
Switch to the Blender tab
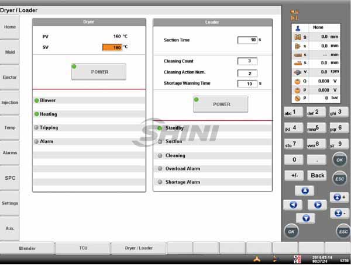pyautogui.click(x=27, y=248)
